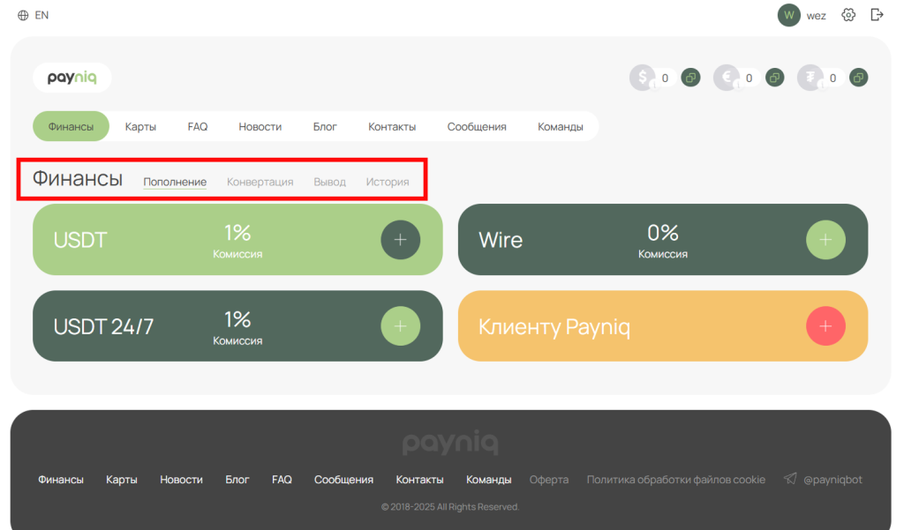Click the globe language icon

tap(23, 16)
